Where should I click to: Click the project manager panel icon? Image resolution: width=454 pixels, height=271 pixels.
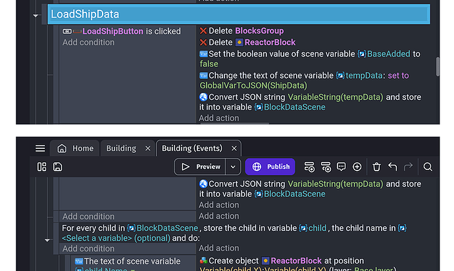click(41, 167)
